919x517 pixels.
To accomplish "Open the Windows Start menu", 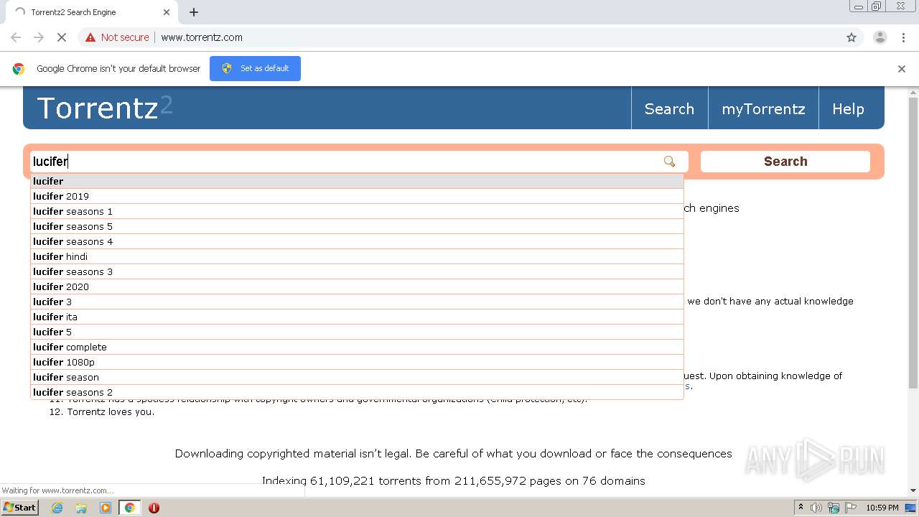I will (x=20, y=508).
